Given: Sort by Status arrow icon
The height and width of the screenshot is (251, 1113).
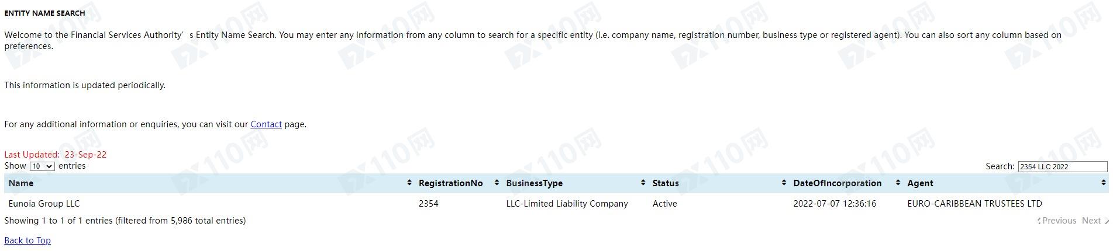Looking at the screenshot, I should (784, 183).
